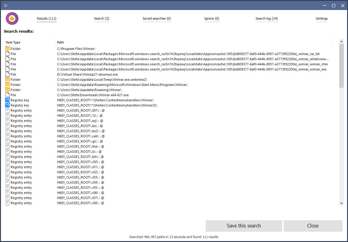Sort by the Item Type column header
The width and height of the screenshot is (348, 242).
13,42
